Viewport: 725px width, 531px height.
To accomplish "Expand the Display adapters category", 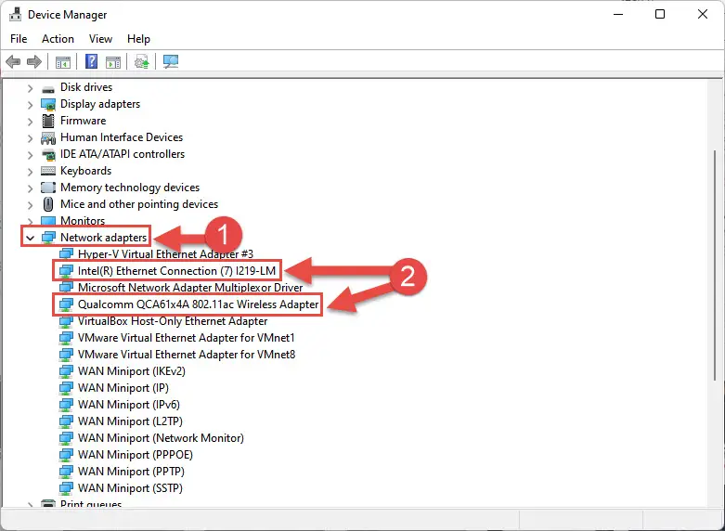I will [x=30, y=105].
